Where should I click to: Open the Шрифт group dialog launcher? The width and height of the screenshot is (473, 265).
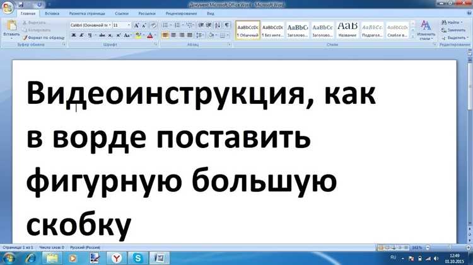pos(156,44)
